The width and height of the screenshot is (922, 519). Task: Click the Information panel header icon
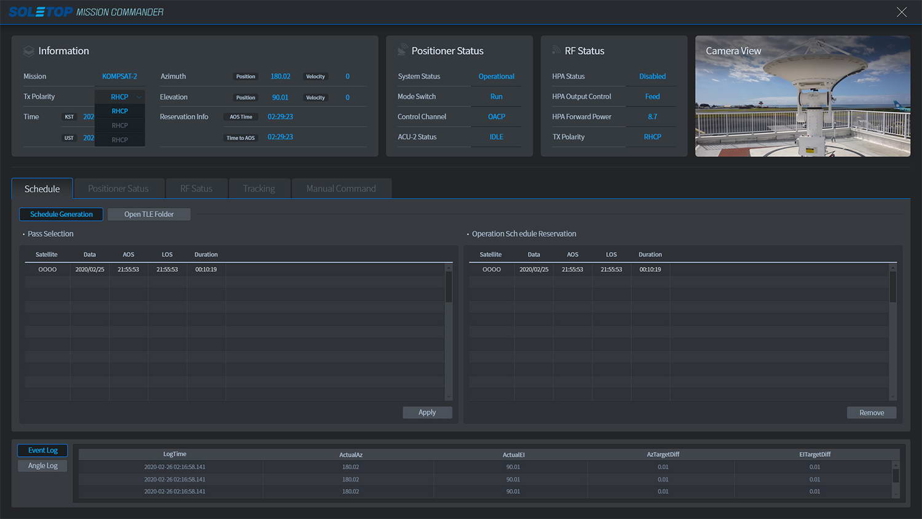(x=29, y=51)
